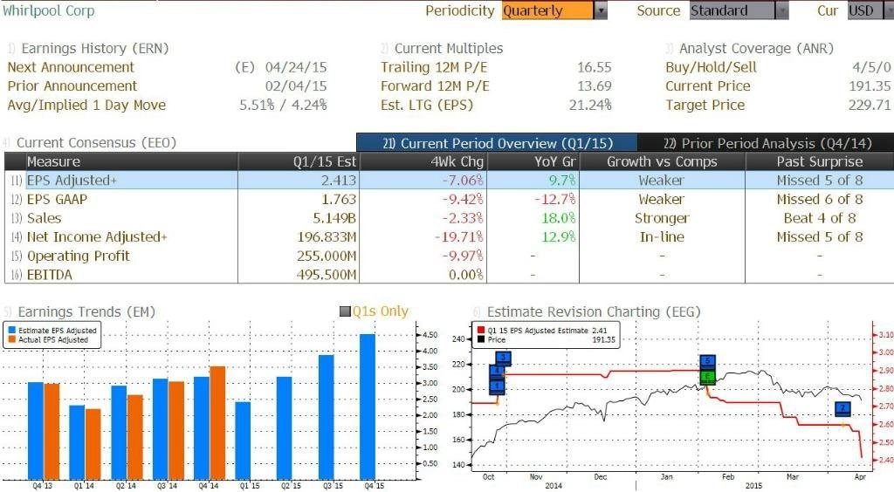Image resolution: width=894 pixels, height=492 pixels.
Task: Click the blue event marker labeled 3
Action: [503, 358]
